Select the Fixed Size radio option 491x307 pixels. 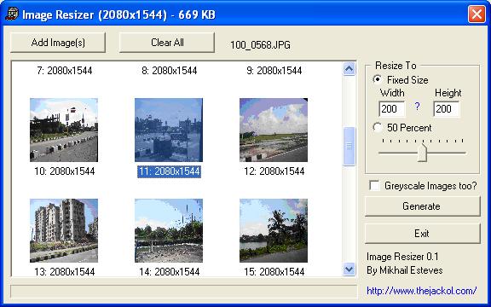coord(378,79)
